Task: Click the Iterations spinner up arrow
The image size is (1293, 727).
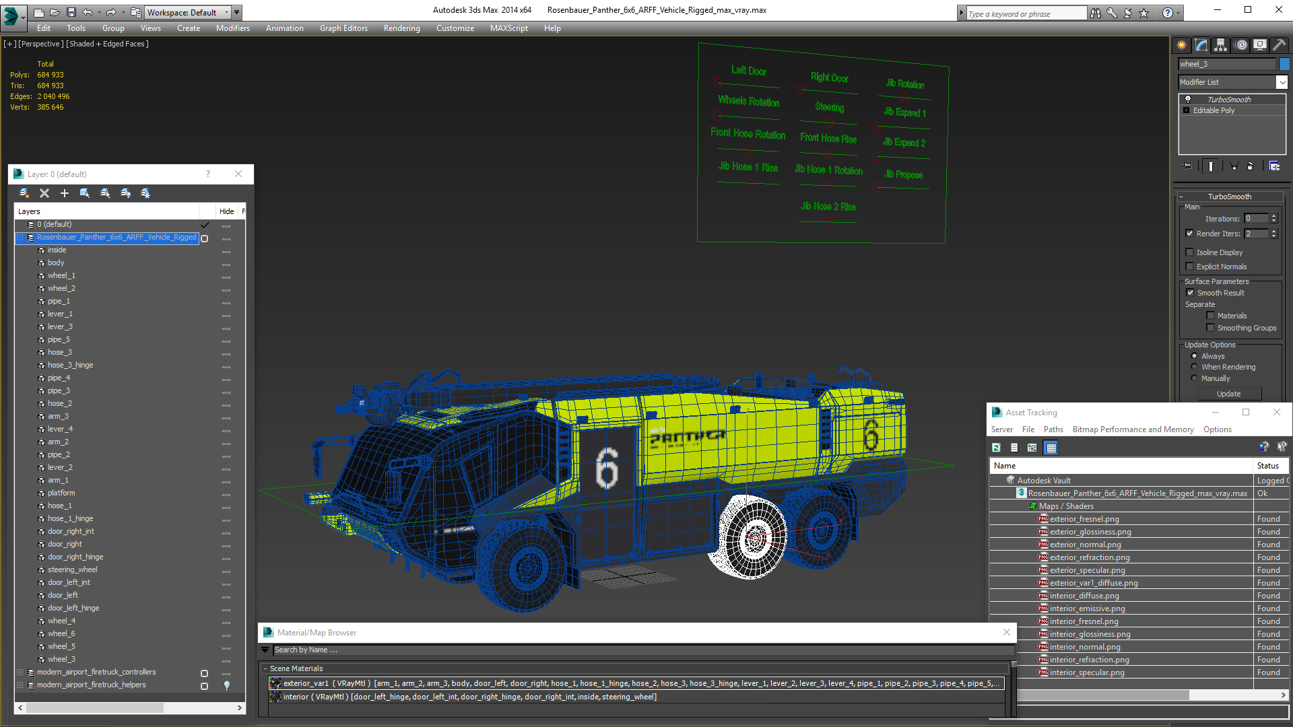Action: 1273,216
